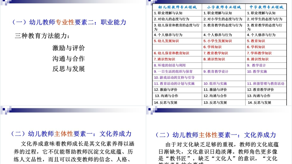Click the slide title 职业能力 heading

(x=69, y=22)
